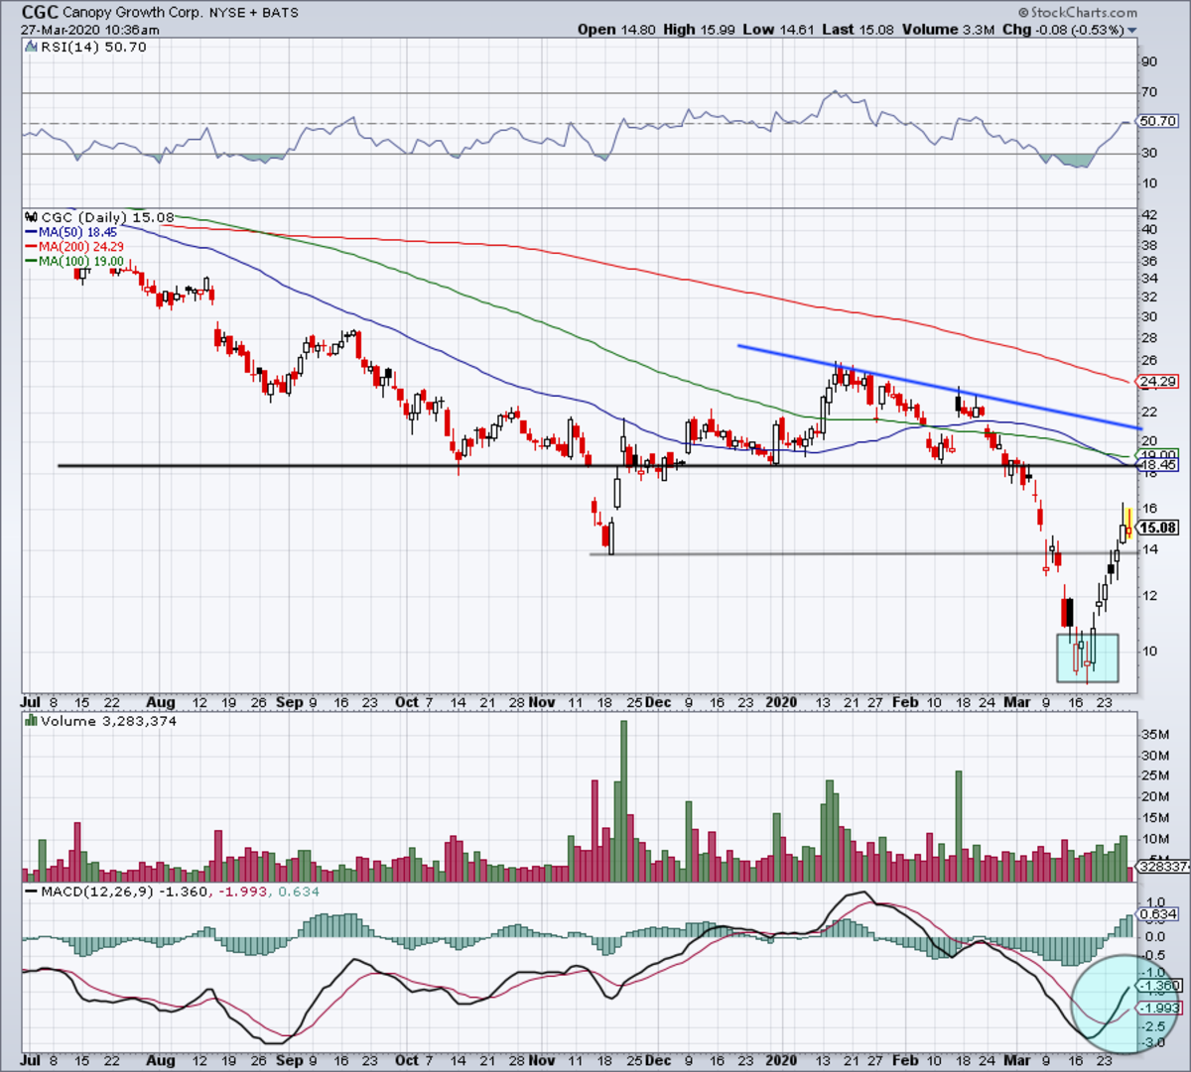Click the red 24.29 price-axis tag

tap(1156, 382)
